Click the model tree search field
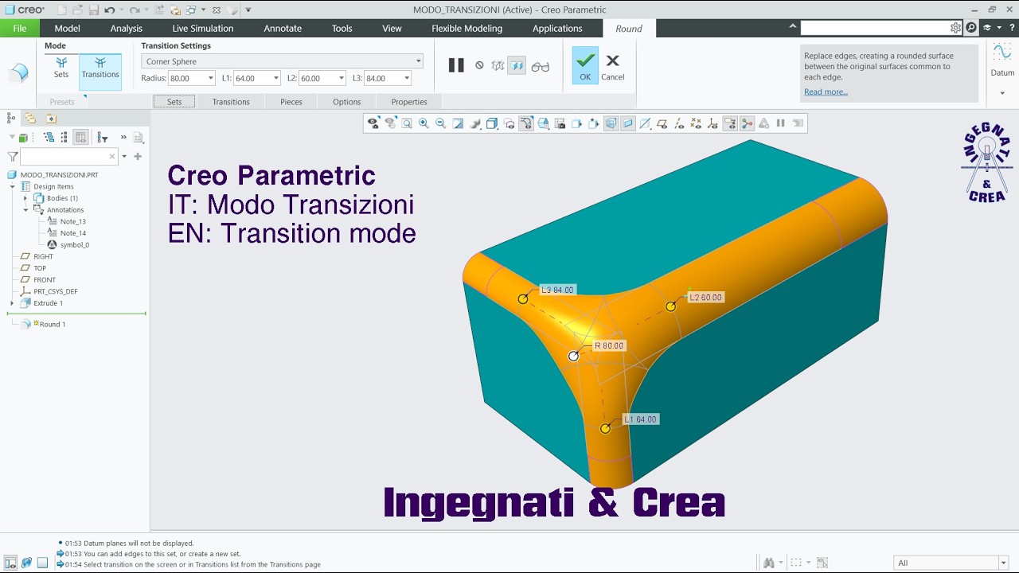1019x573 pixels. pyautogui.click(x=68, y=157)
